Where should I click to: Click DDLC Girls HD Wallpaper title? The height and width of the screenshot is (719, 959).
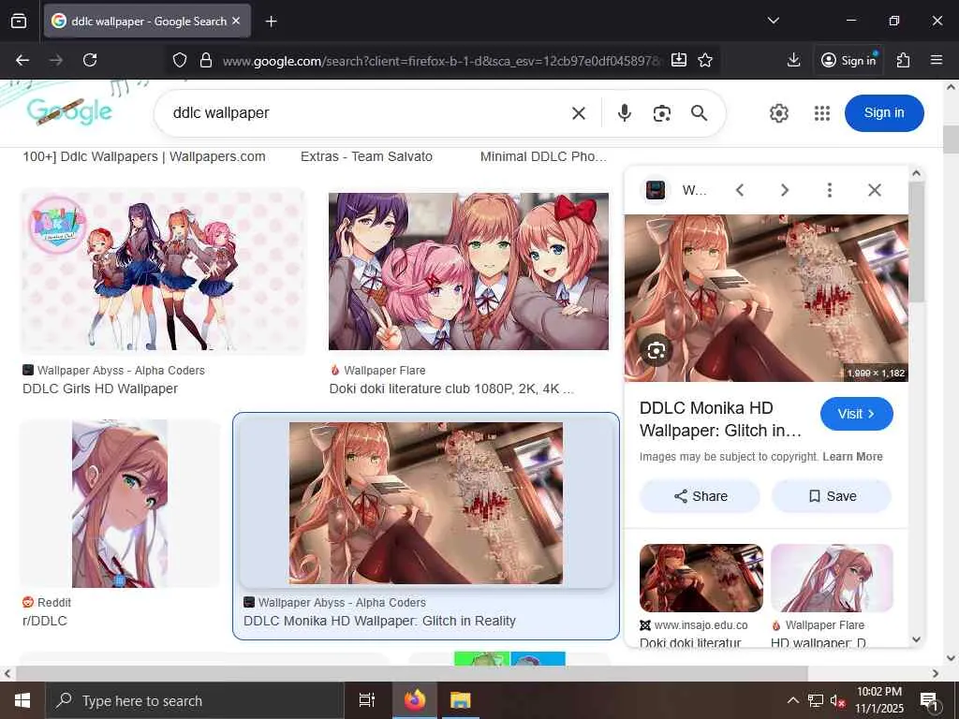[x=100, y=389]
